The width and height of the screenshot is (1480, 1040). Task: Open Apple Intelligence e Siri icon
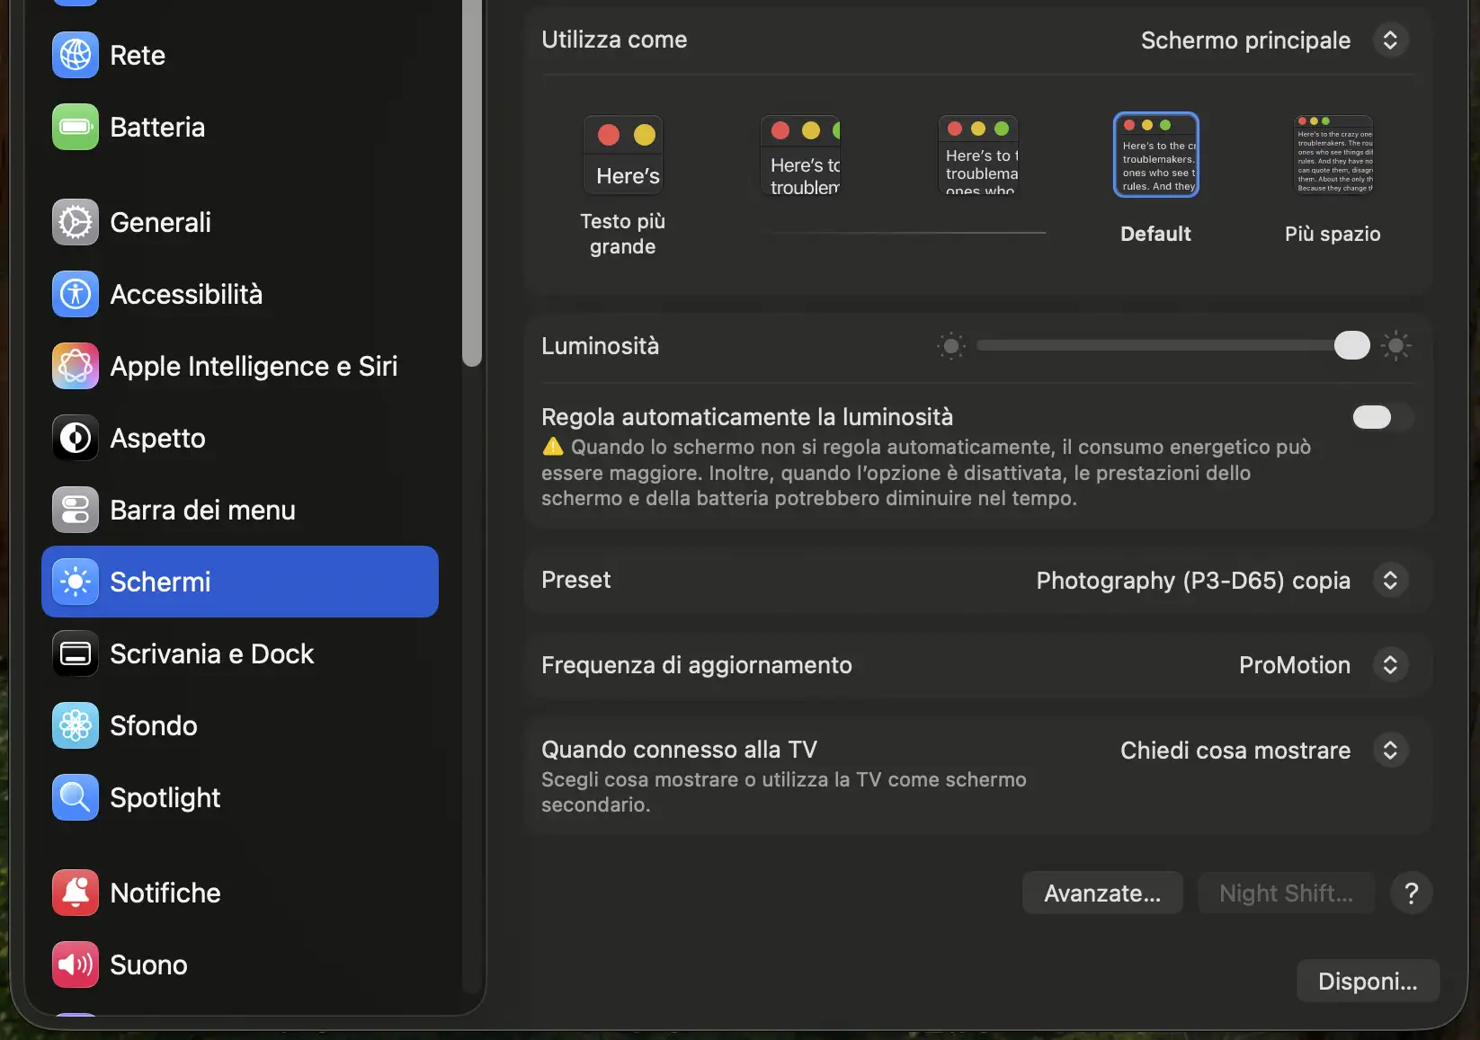tap(76, 366)
